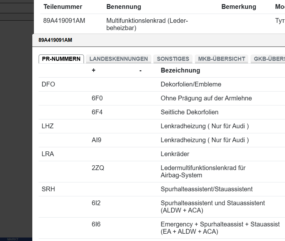285x241 pixels.
Task: Switch to the LANDESKENNUNGEN tab
Action: point(118,59)
